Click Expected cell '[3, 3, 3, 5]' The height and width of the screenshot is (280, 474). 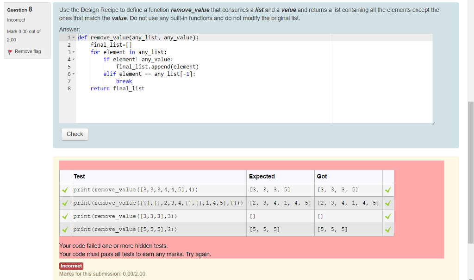(270, 190)
